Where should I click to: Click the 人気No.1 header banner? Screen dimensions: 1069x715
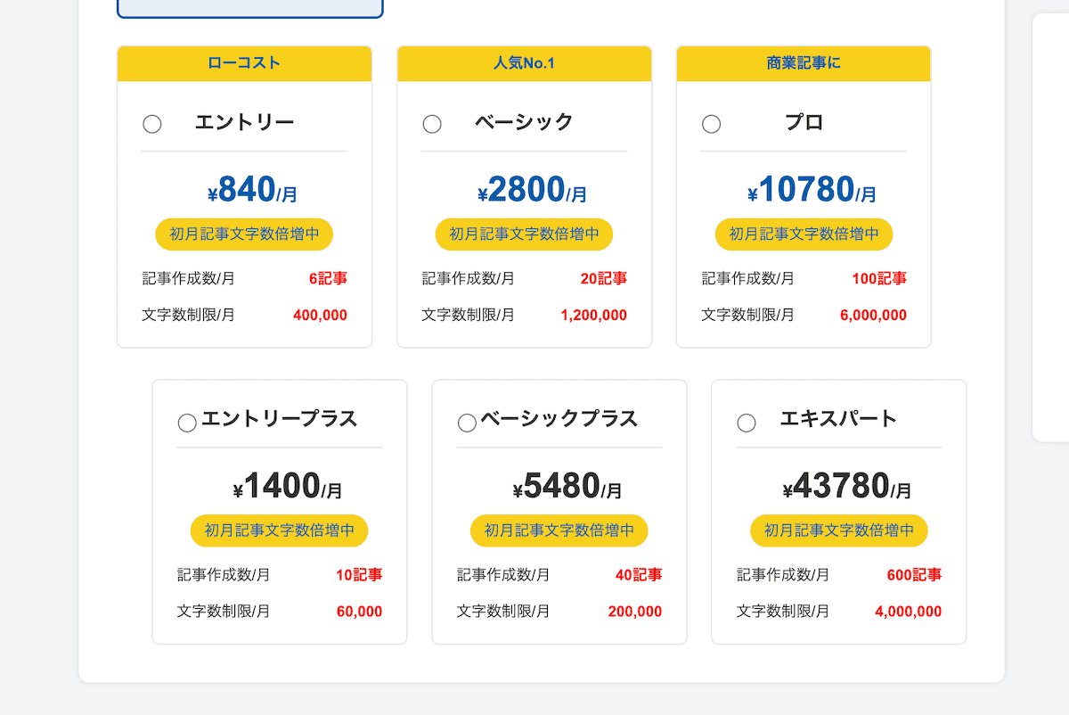click(524, 63)
